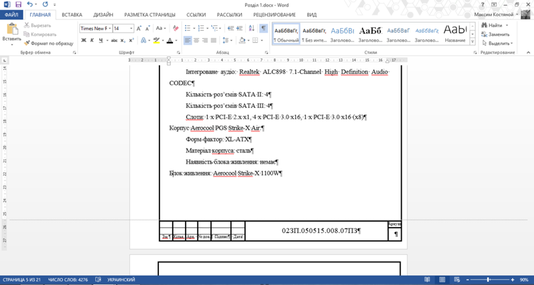
Task: Click the zoom slider handle in status bar
Action: [x=489, y=280]
